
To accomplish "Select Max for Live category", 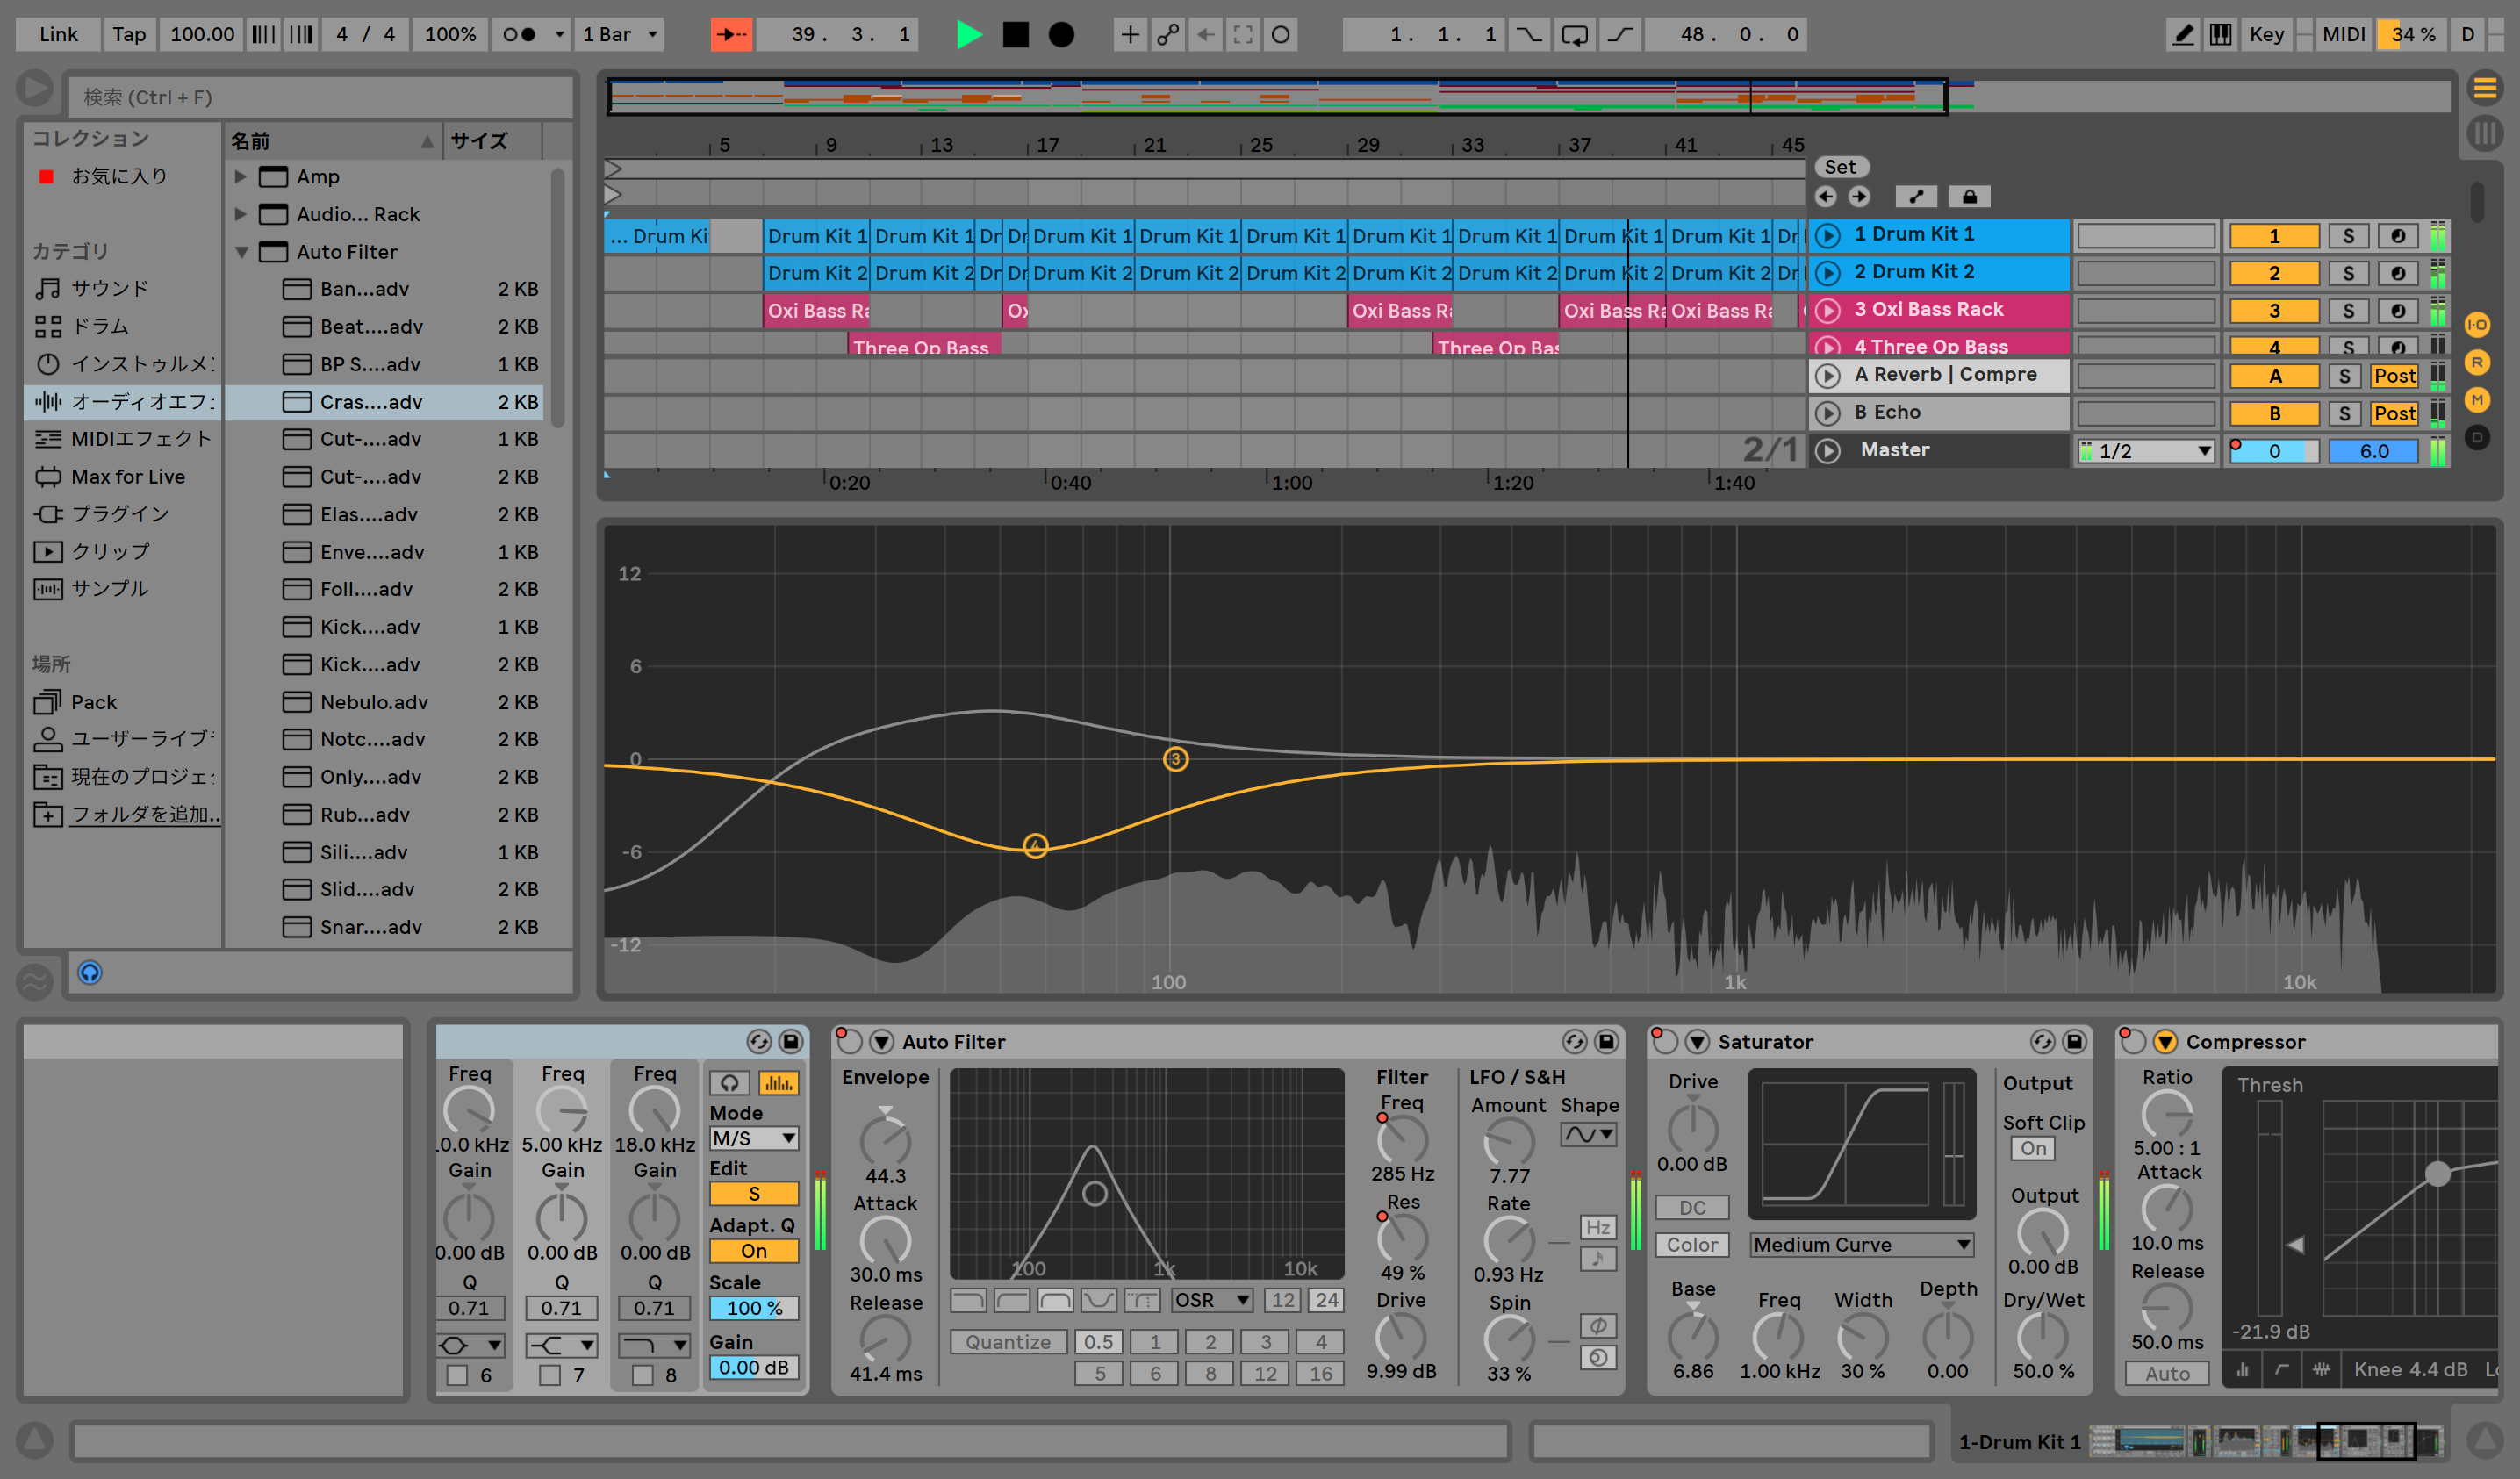I will coord(127,477).
